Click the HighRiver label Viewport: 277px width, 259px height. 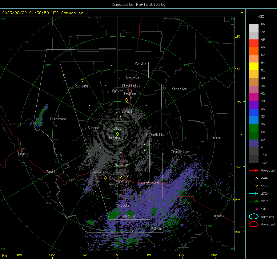pyautogui.click(x=128, y=216)
